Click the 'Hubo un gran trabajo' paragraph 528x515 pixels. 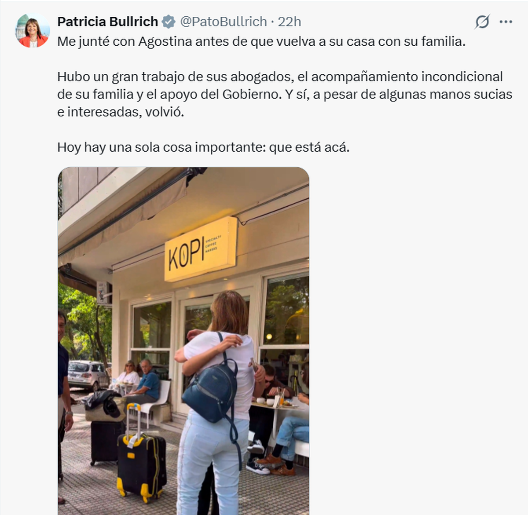tap(285, 94)
